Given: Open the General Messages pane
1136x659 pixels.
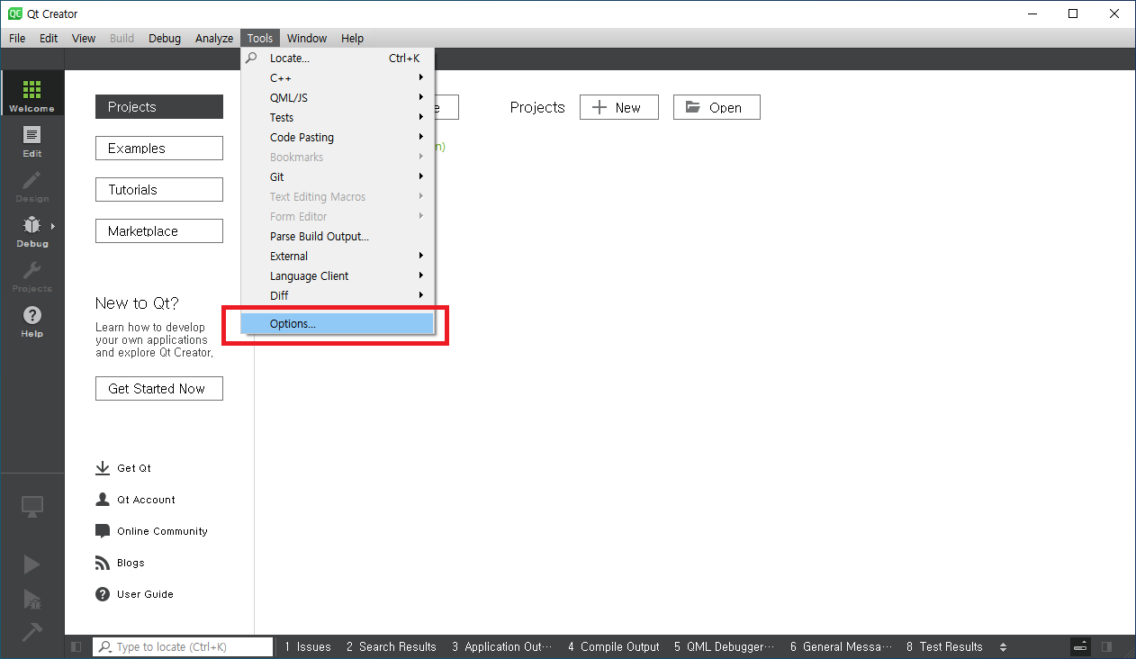Looking at the screenshot, I should (842, 646).
